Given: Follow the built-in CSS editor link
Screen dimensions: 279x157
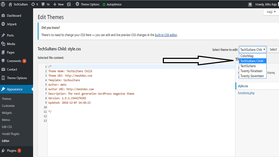Looking at the screenshot, I should click(166, 35).
